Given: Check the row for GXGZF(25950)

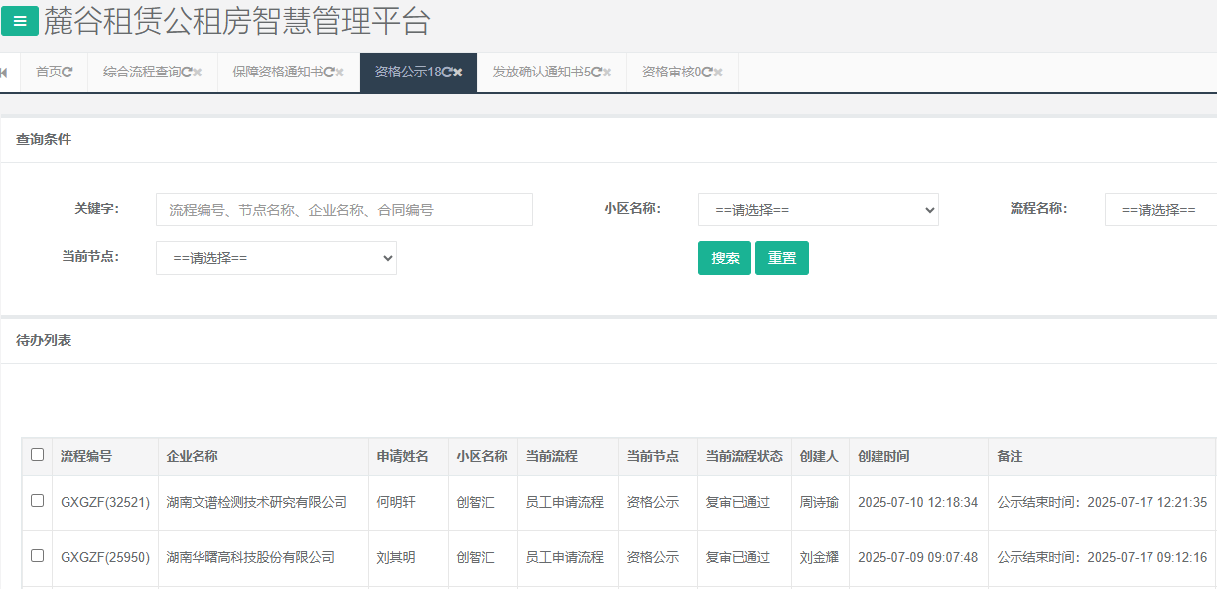Looking at the screenshot, I should 38,556.
